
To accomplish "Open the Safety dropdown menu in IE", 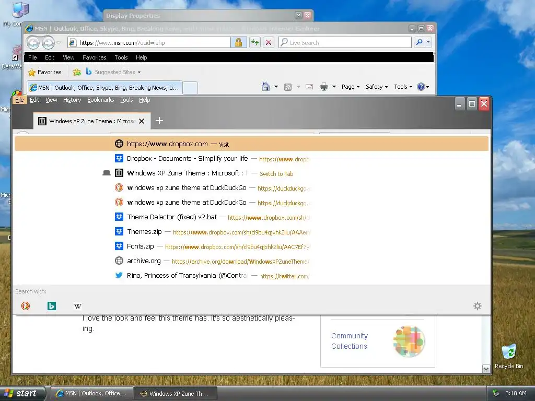I will [x=377, y=87].
